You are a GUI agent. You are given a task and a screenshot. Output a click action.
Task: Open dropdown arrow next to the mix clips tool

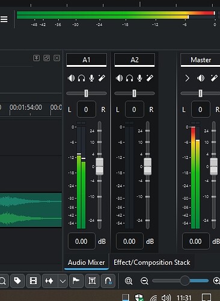pos(63,281)
